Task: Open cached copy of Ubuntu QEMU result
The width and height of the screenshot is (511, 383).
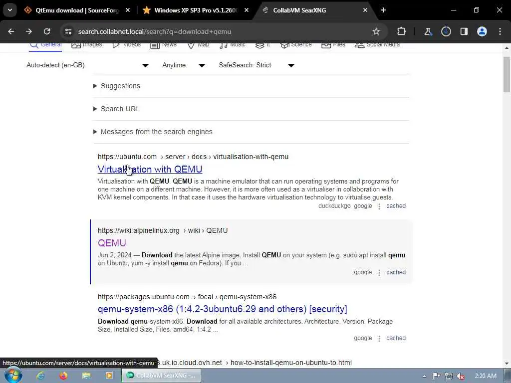Action: click(x=396, y=206)
